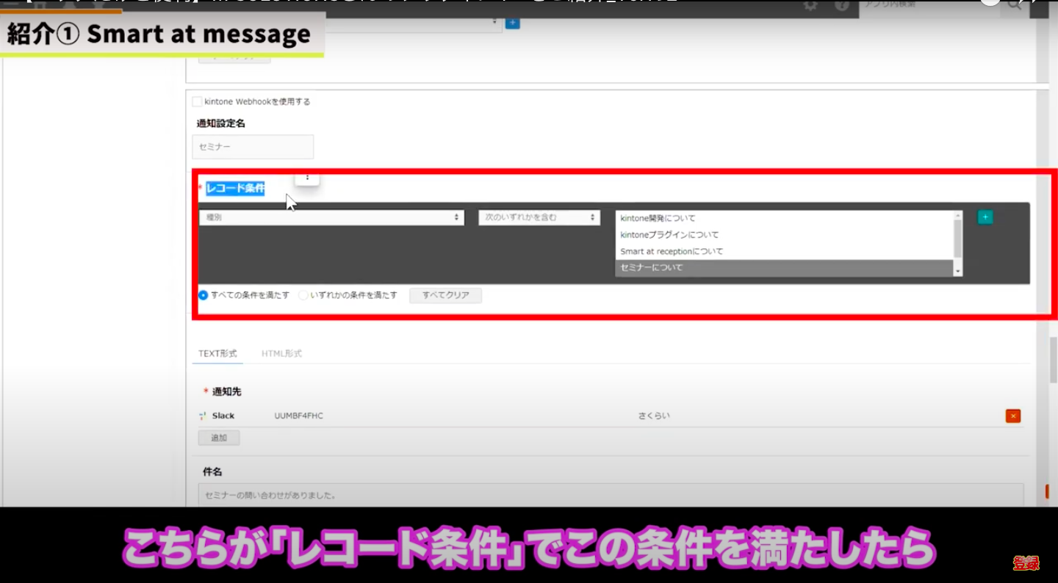
Task: Open the settings gear in header
Action: pyautogui.click(x=810, y=6)
